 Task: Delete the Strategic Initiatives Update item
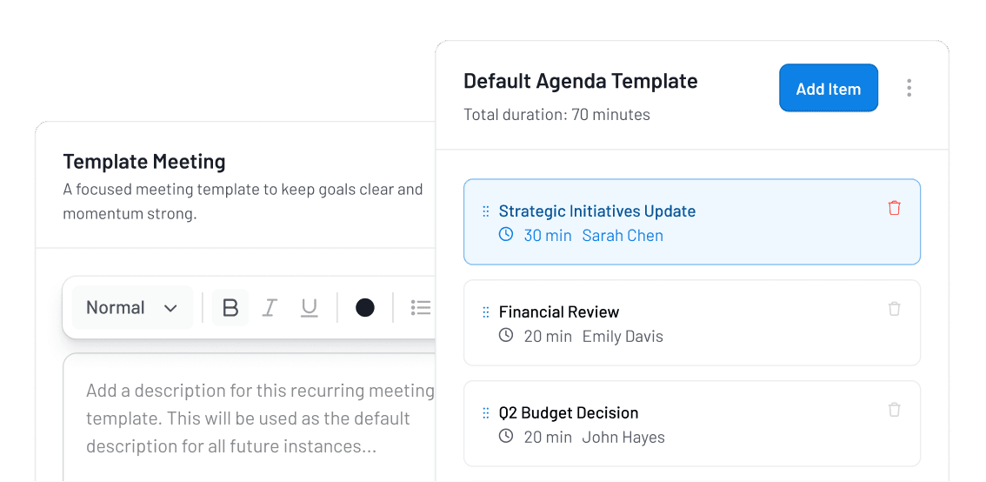coord(894,208)
